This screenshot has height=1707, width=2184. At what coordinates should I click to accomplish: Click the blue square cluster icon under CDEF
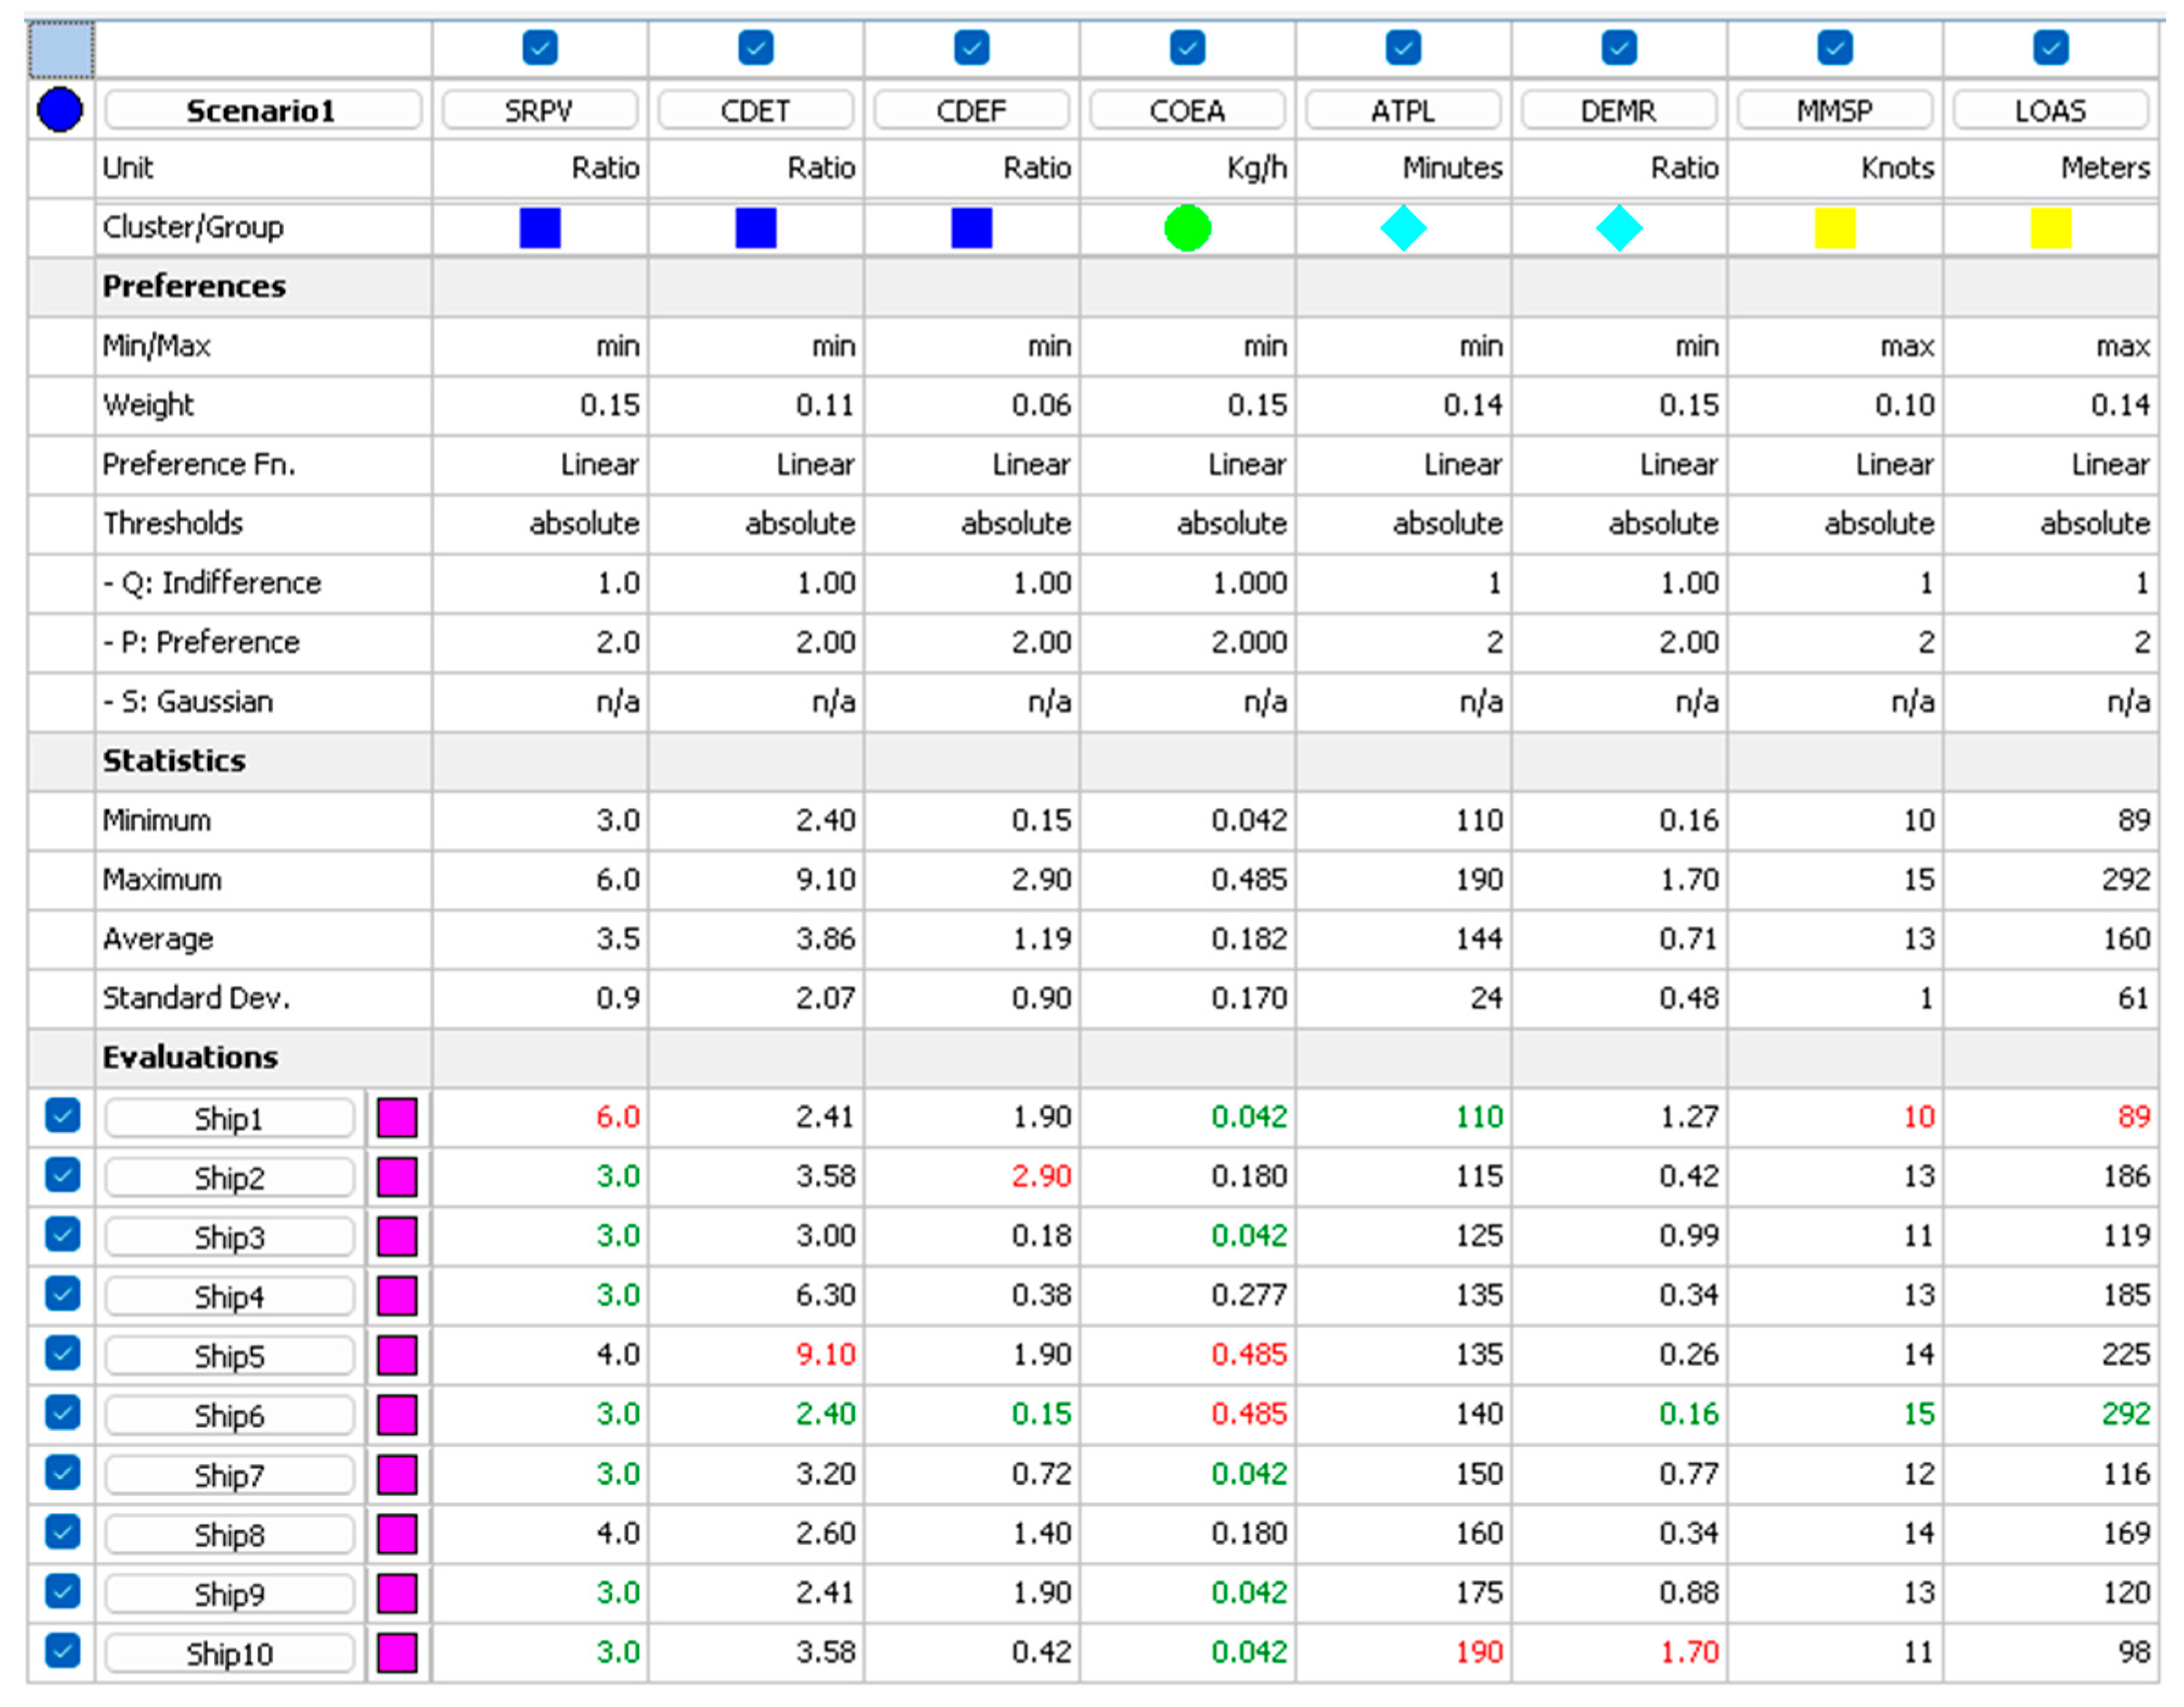(x=971, y=228)
